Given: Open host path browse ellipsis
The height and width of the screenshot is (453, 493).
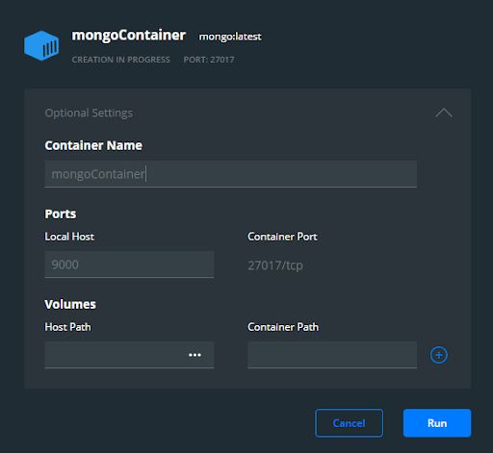Looking at the screenshot, I should [195, 355].
